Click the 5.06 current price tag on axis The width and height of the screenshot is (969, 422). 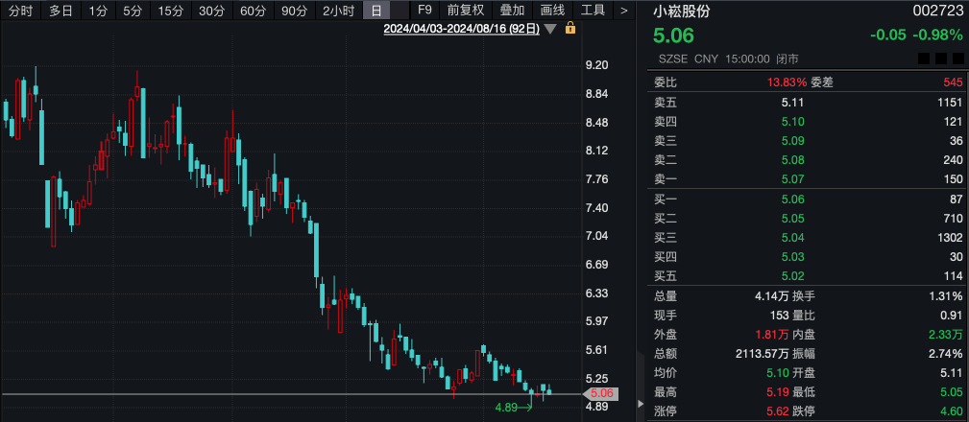[601, 393]
